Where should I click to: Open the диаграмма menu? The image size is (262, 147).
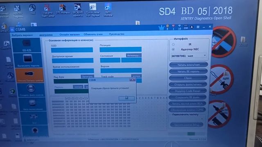coord(46,35)
